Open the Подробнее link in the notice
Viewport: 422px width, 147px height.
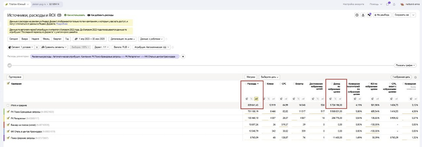(x=62, y=24)
